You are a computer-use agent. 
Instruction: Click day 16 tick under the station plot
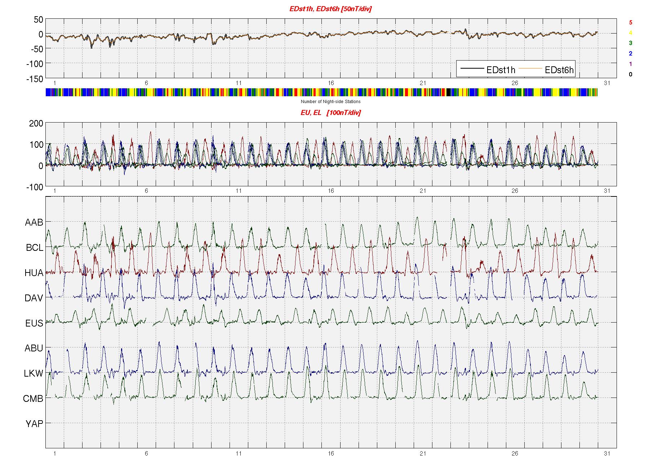(331, 453)
